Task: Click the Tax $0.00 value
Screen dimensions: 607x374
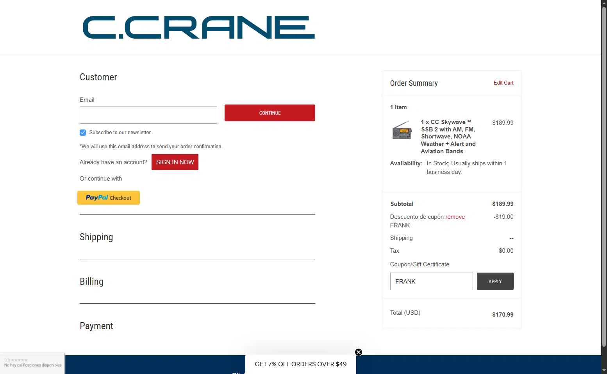Action: coord(506,251)
